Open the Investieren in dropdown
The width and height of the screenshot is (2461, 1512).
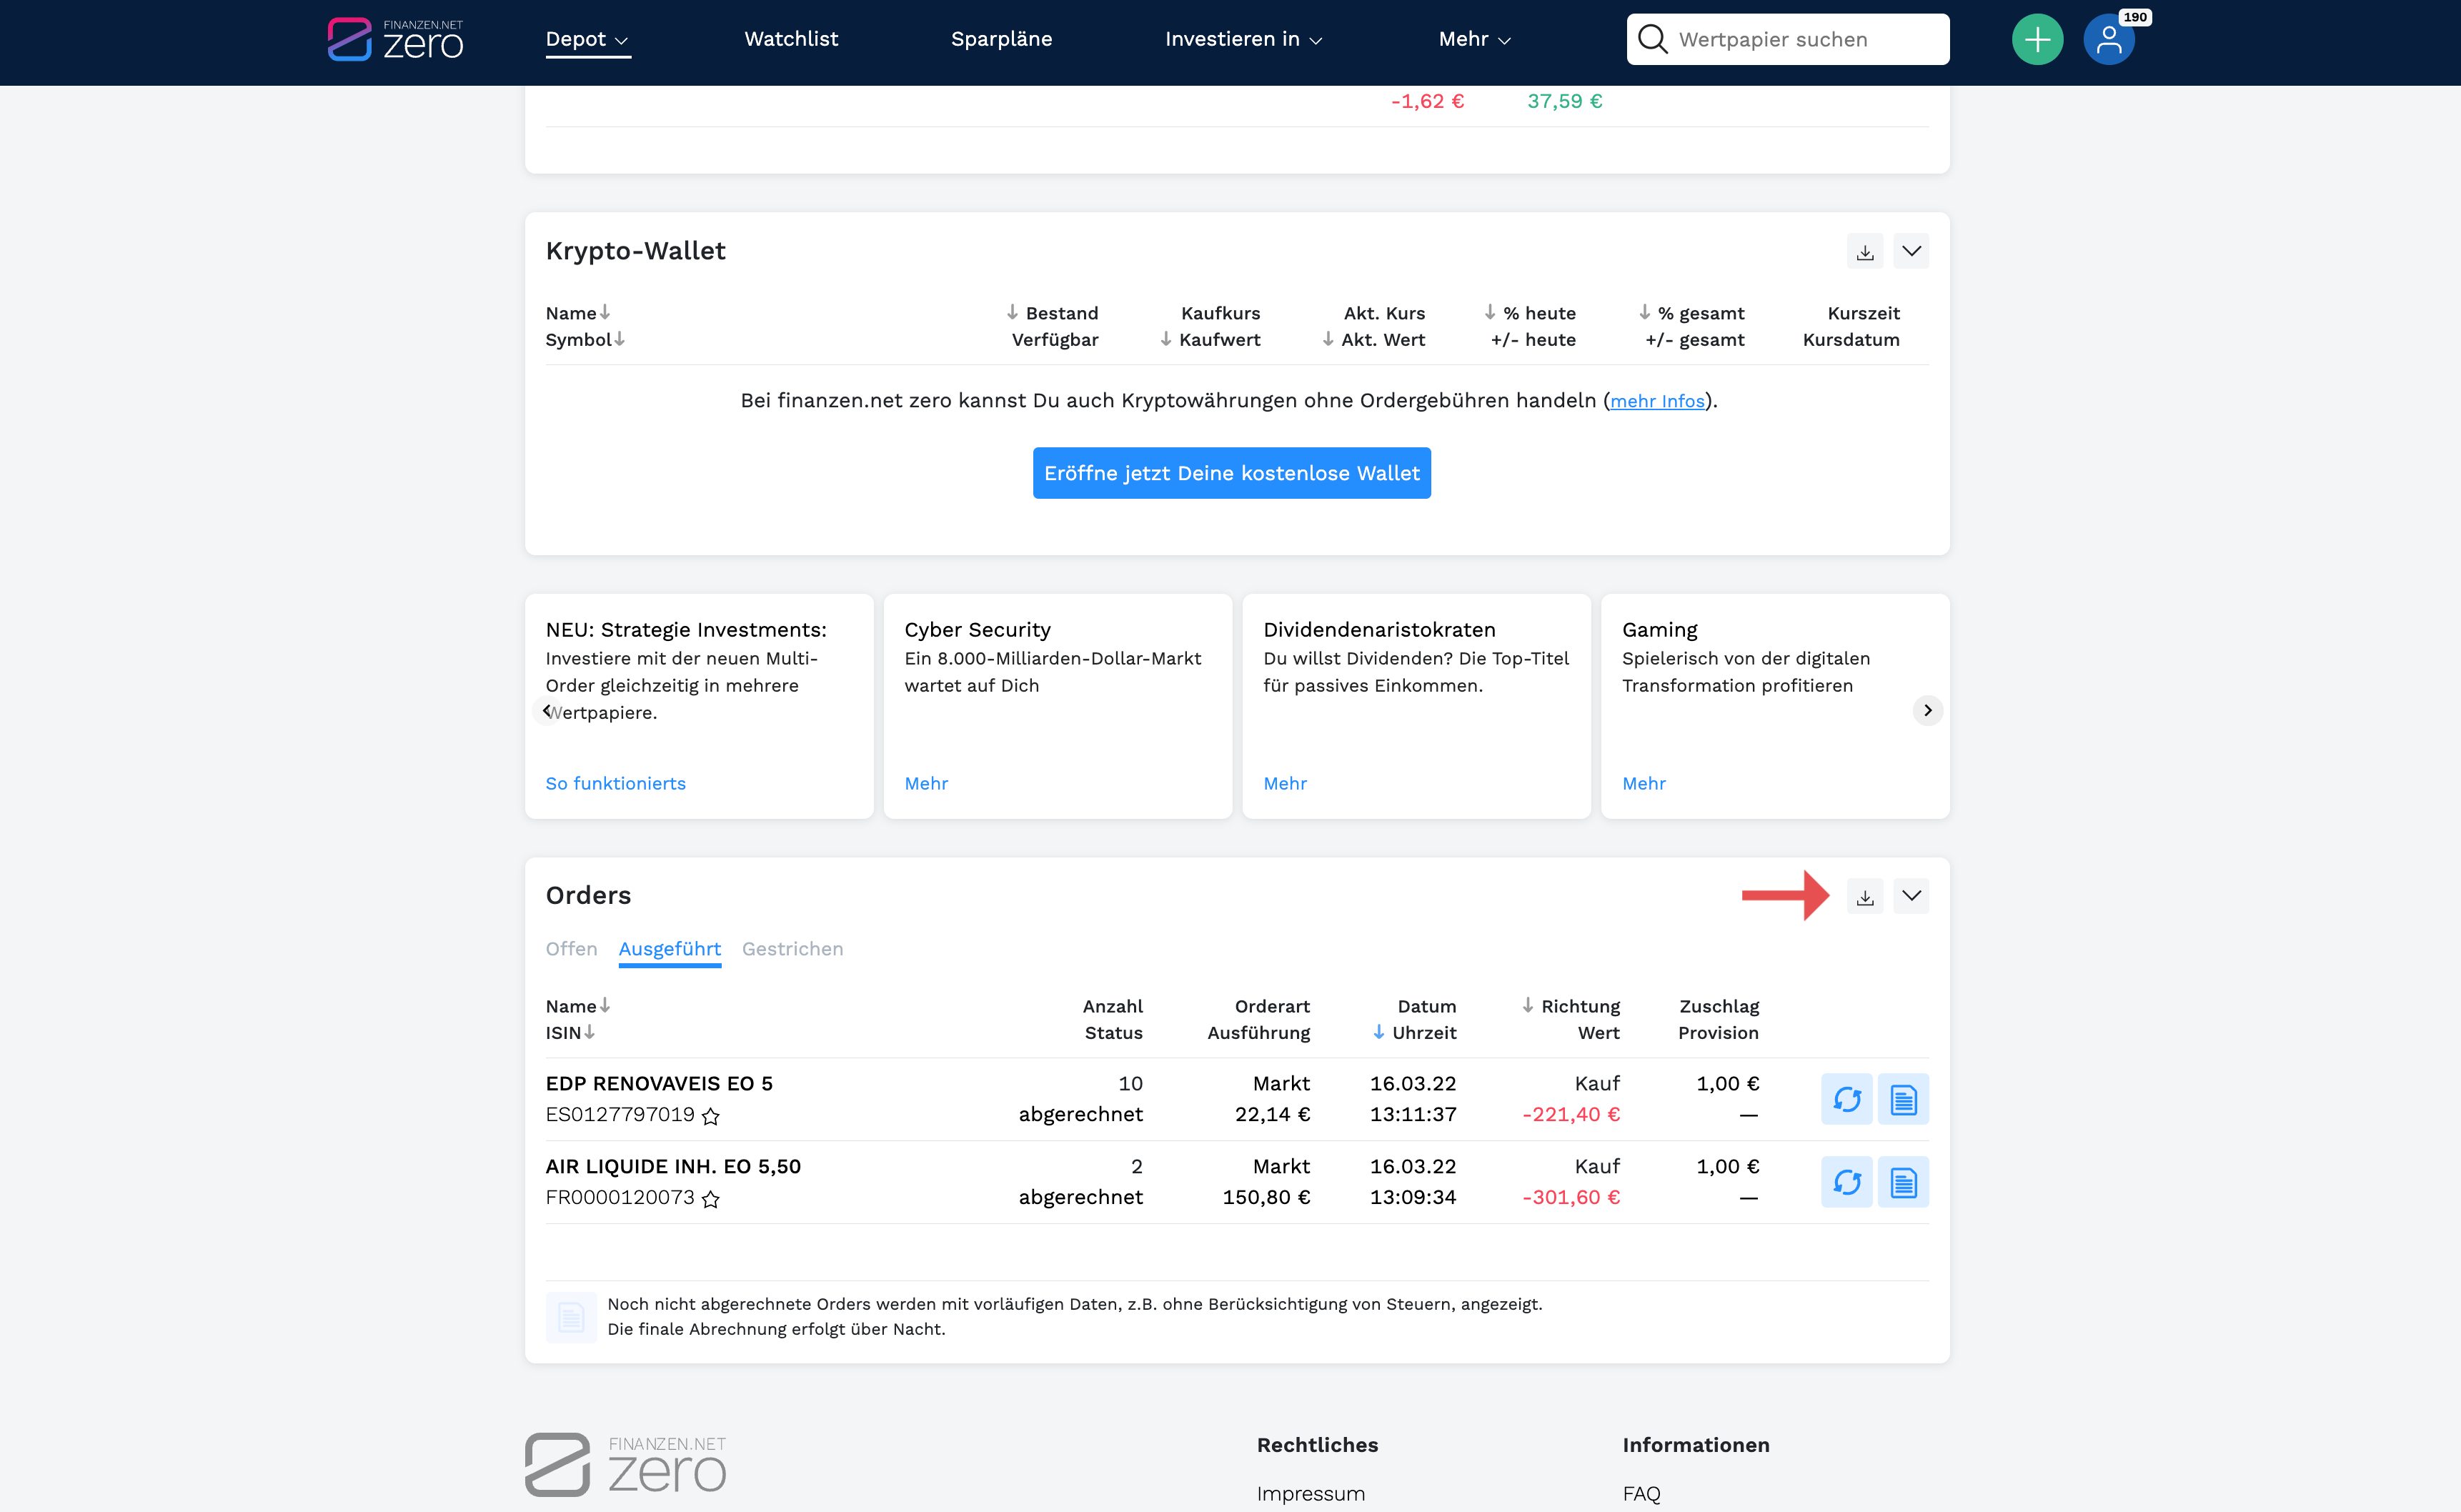[x=1243, y=39]
